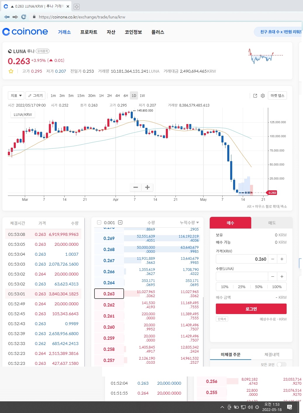Click the browser address bar URL

(x=82, y=17)
